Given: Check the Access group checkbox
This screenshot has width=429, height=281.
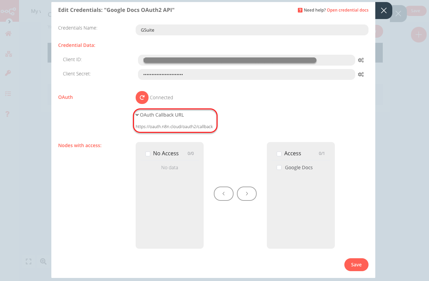Looking at the screenshot, I should tap(279, 153).
